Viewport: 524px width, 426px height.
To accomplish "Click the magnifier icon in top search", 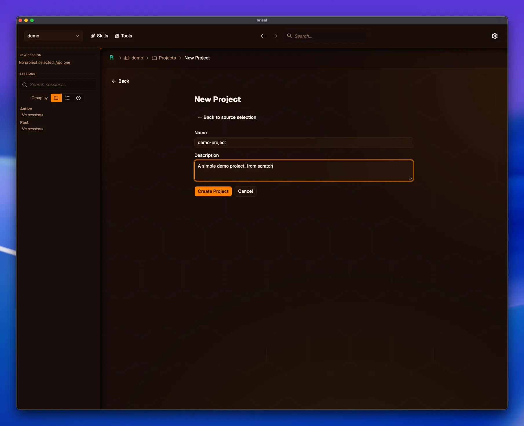I will [289, 36].
